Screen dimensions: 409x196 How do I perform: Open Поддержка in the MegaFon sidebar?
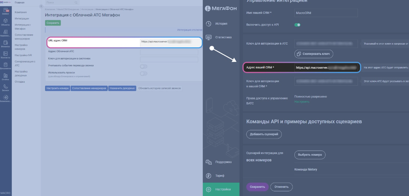click(221, 162)
